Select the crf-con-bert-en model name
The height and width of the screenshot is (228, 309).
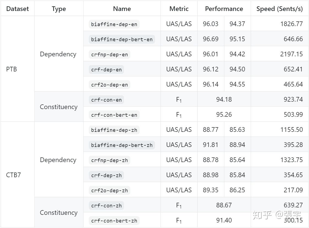coord(114,115)
